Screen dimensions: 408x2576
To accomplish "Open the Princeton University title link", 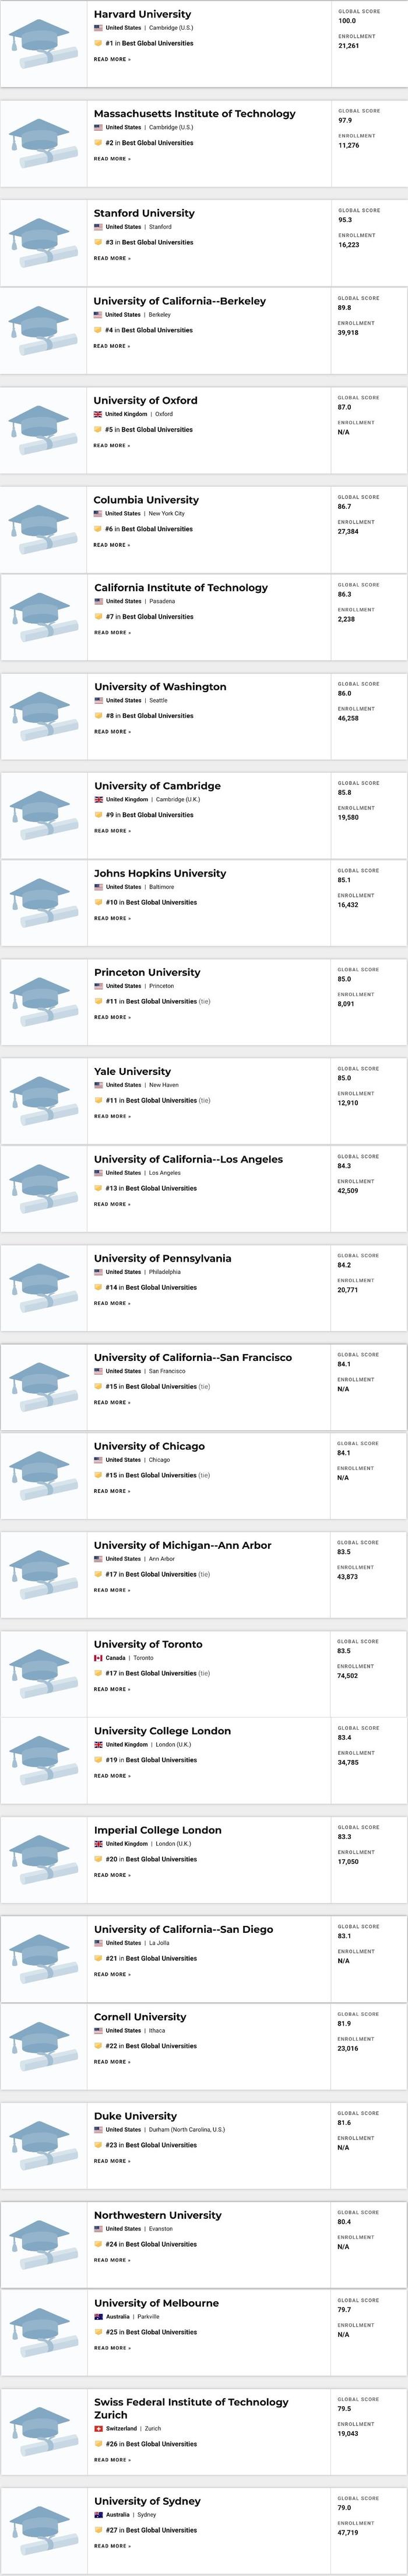I will coord(147,972).
